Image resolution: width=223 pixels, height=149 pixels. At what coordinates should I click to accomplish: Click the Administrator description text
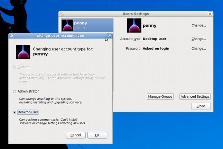tap(50, 100)
